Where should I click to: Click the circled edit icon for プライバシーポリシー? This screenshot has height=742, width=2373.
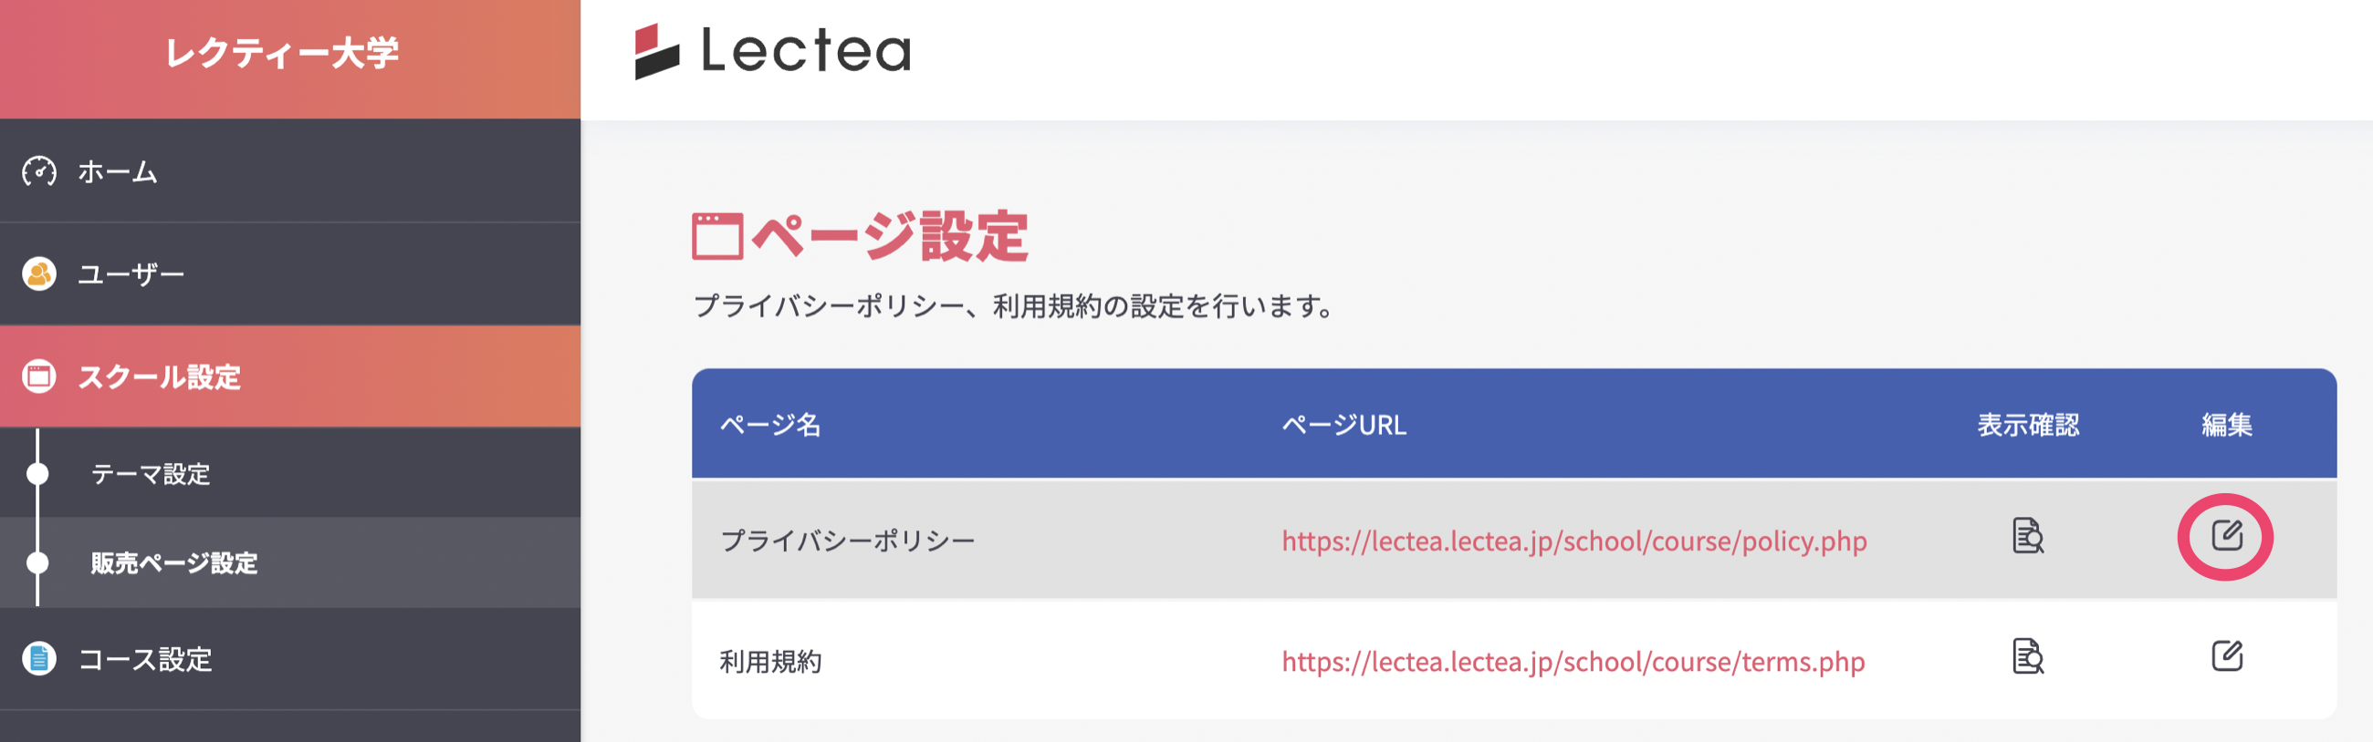pyautogui.click(x=2229, y=537)
